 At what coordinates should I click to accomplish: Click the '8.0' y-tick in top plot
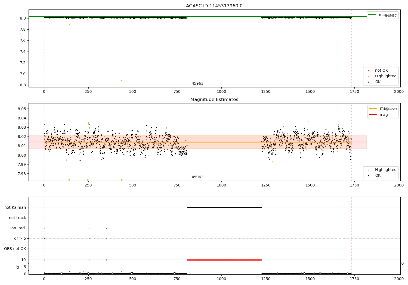(23, 18)
